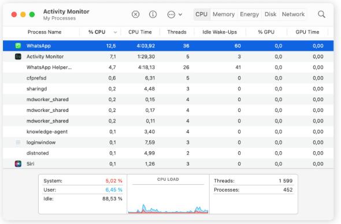Sort by Idle Wake-Ups column

tap(220, 32)
